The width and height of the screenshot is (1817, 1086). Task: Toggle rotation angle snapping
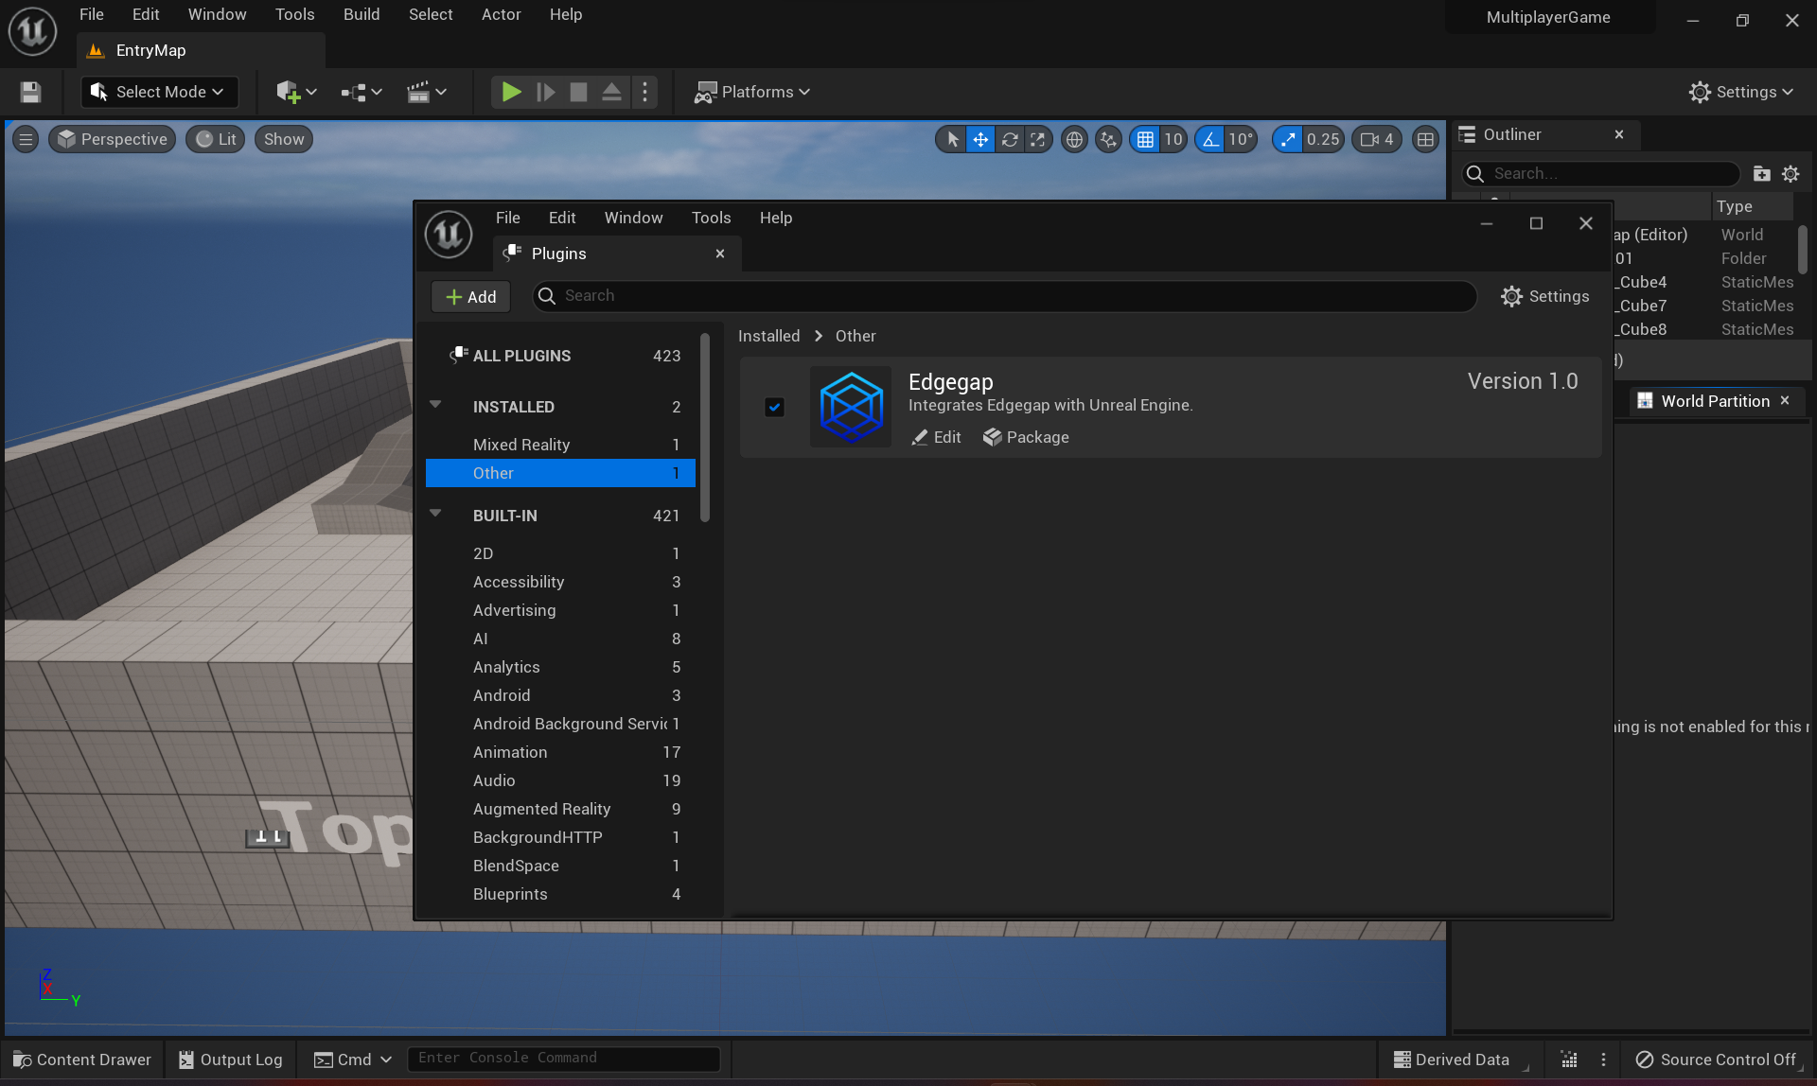[x=1210, y=139]
